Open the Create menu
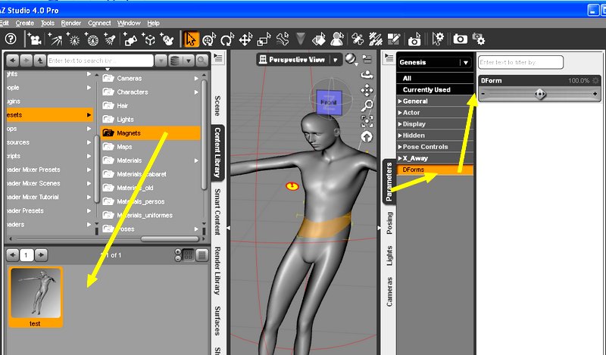The image size is (606, 355). (x=25, y=23)
